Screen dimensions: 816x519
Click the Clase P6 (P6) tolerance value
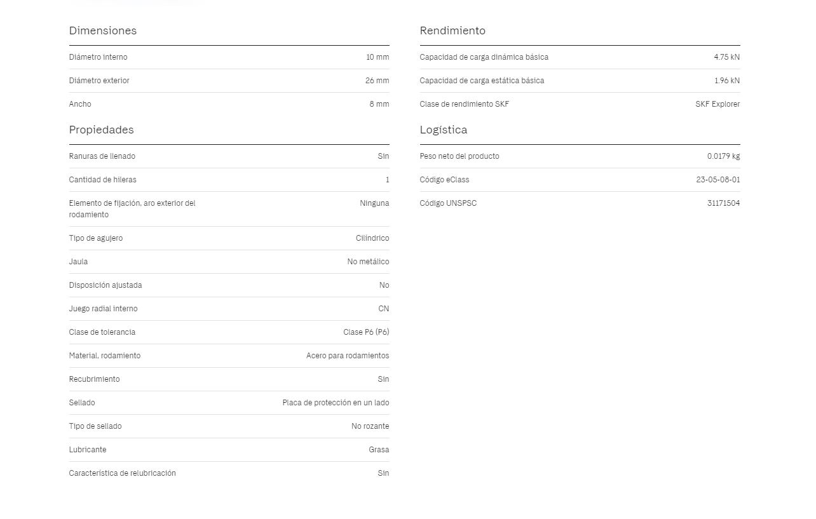pos(366,332)
